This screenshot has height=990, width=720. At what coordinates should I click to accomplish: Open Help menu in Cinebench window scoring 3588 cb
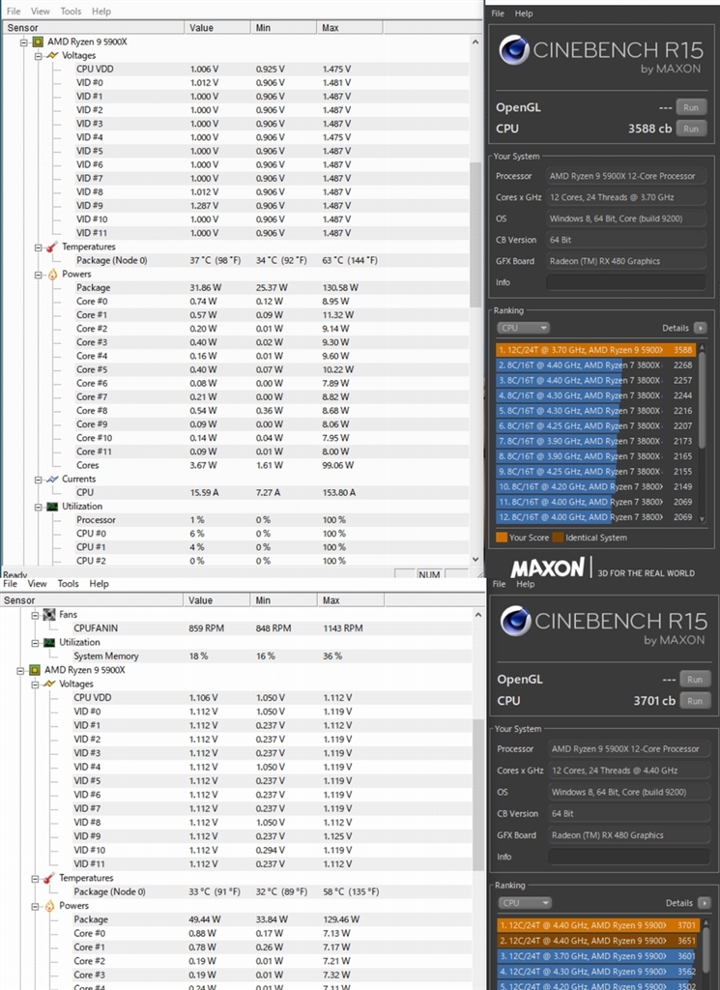(524, 14)
